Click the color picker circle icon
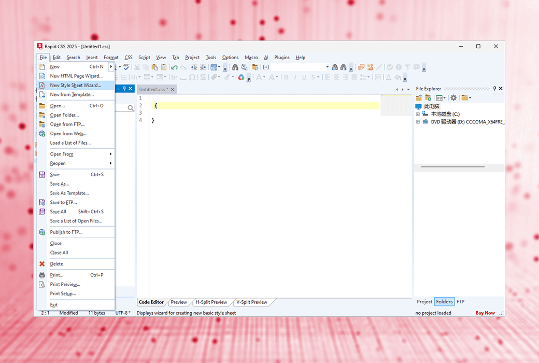Viewport: 539px width, 363px height. (x=242, y=77)
